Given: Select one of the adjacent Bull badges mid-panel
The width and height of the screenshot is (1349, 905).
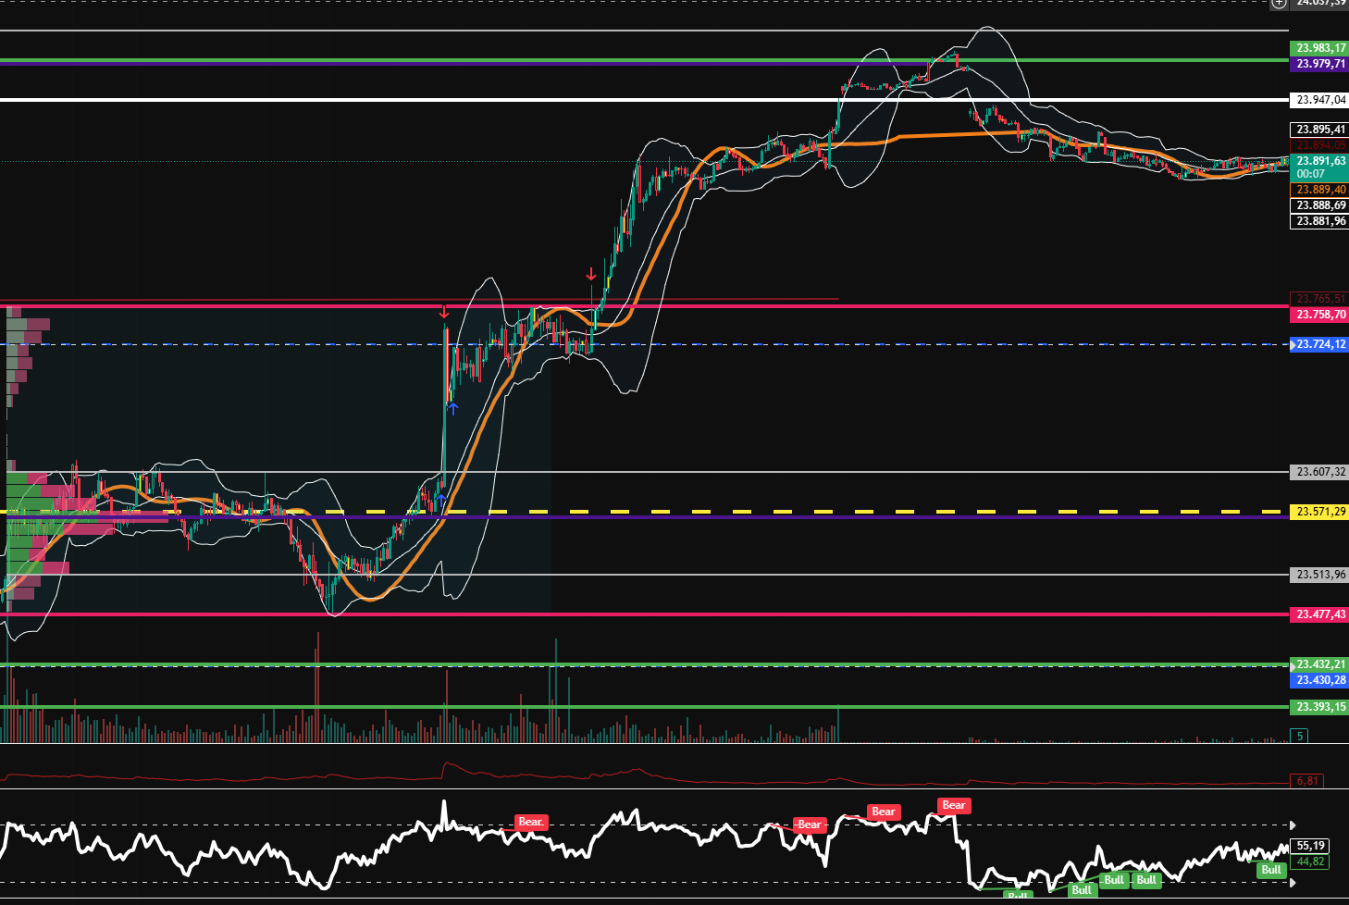Looking at the screenshot, I should pos(1113,880).
